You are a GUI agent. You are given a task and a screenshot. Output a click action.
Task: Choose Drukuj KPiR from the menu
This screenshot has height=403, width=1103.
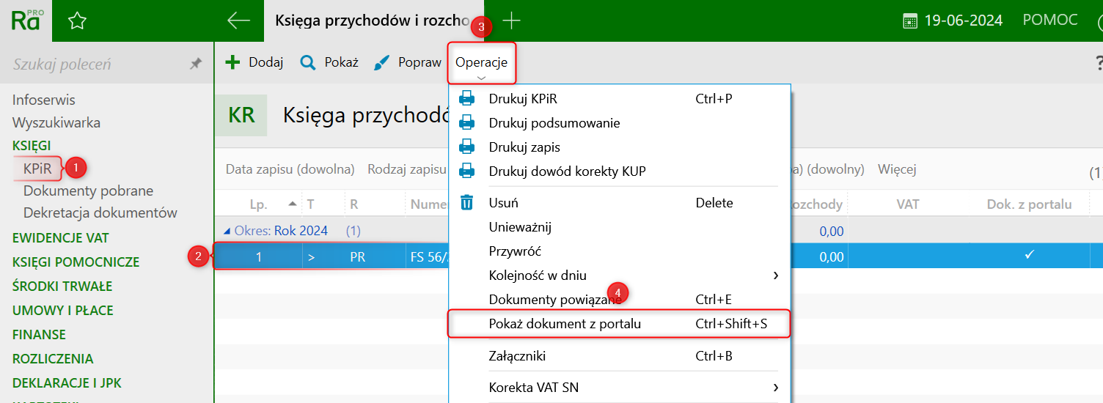pyautogui.click(x=619, y=98)
